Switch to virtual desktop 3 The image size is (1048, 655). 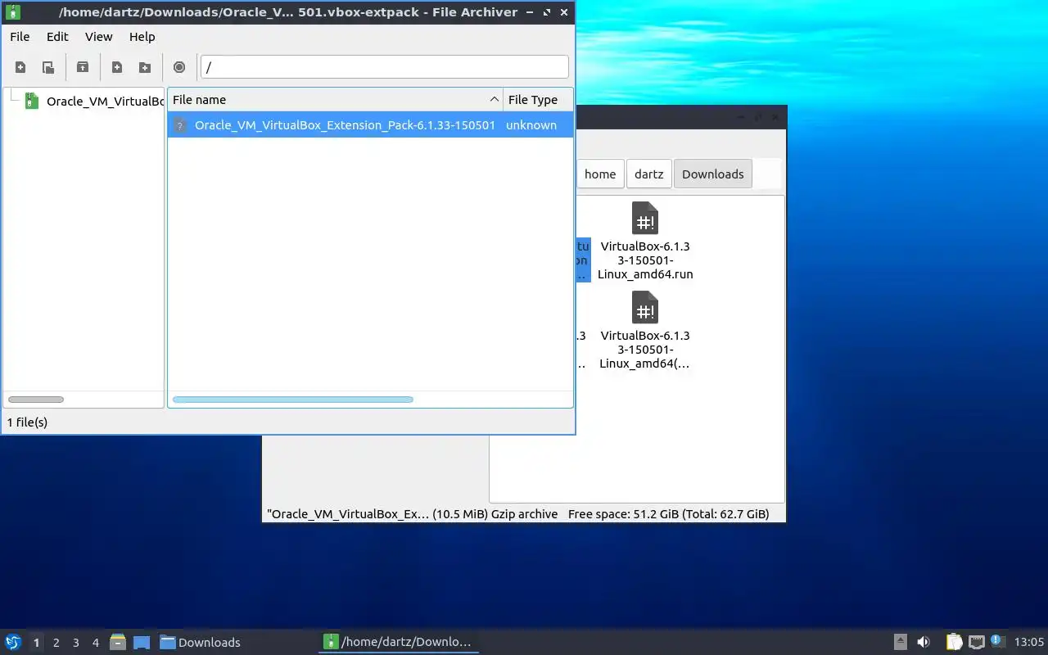click(x=76, y=643)
